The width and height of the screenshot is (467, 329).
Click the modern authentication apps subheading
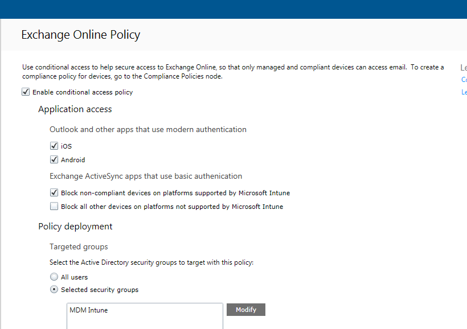tap(147, 129)
